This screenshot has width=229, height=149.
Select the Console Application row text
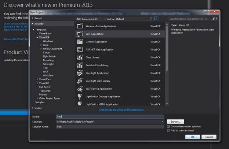pyautogui.click(x=97, y=42)
